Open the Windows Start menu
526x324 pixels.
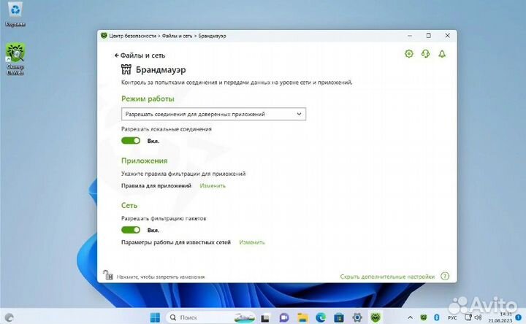[x=155, y=317]
